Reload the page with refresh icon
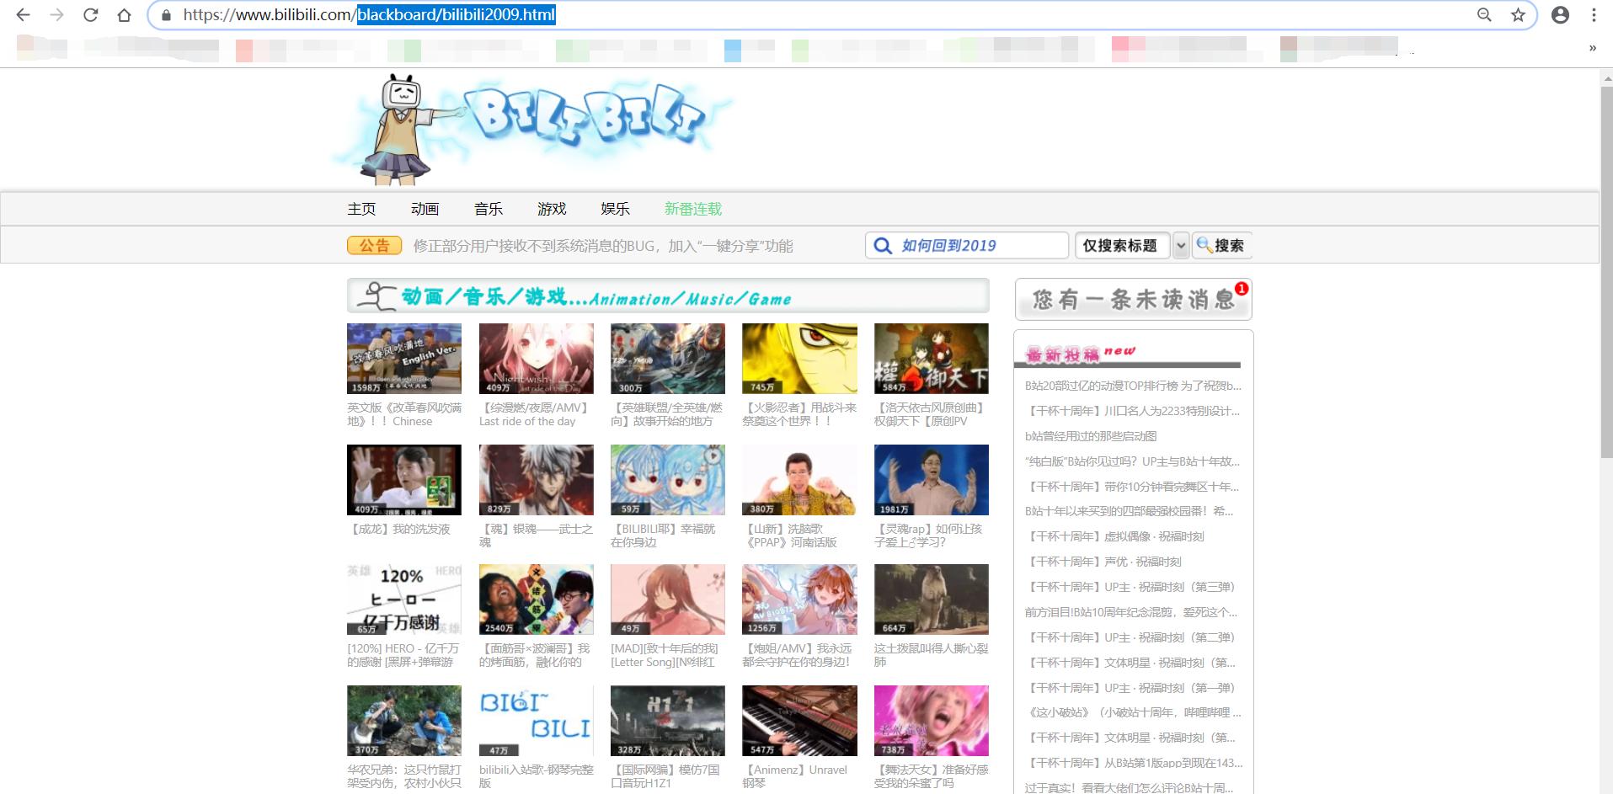This screenshot has height=794, width=1613. pyautogui.click(x=91, y=14)
